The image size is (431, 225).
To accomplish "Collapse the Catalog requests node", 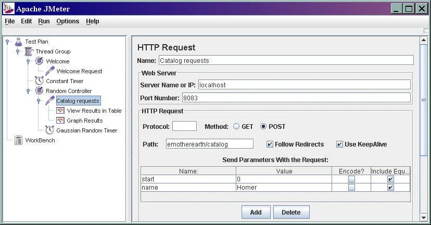I will (x=39, y=101).
